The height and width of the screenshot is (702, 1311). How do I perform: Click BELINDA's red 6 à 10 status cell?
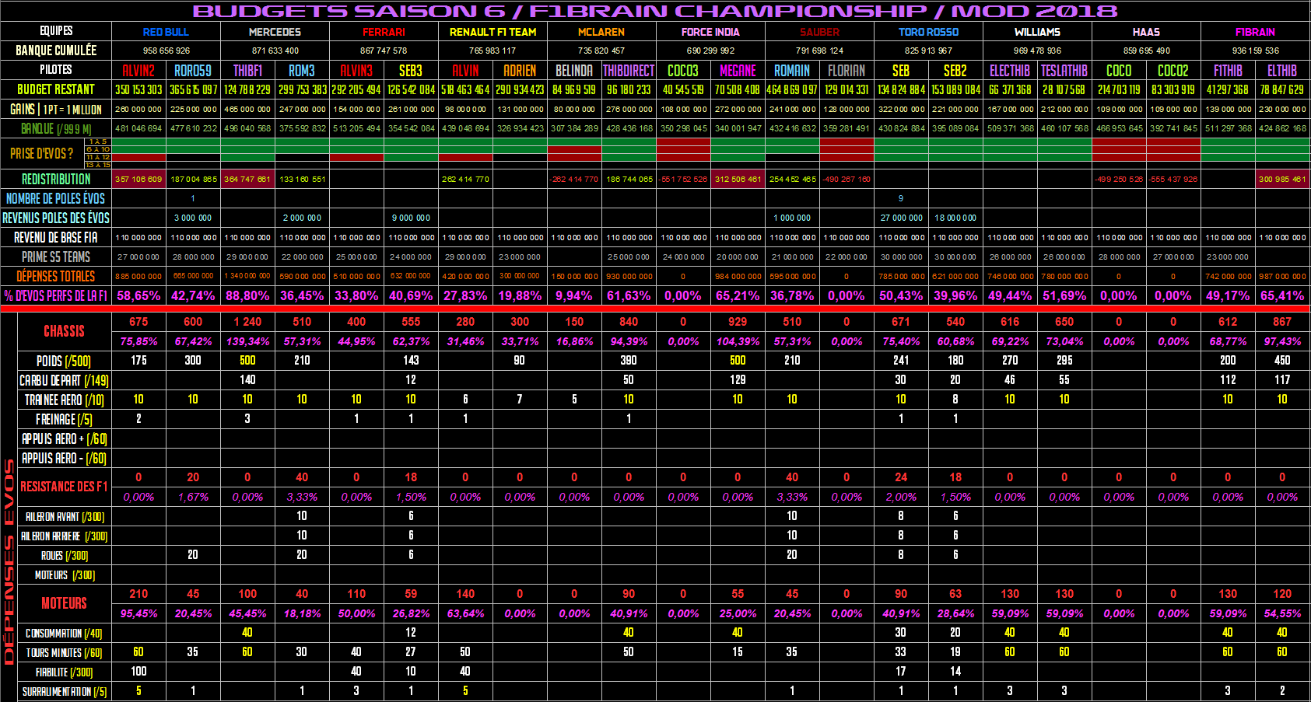[574, 149]
